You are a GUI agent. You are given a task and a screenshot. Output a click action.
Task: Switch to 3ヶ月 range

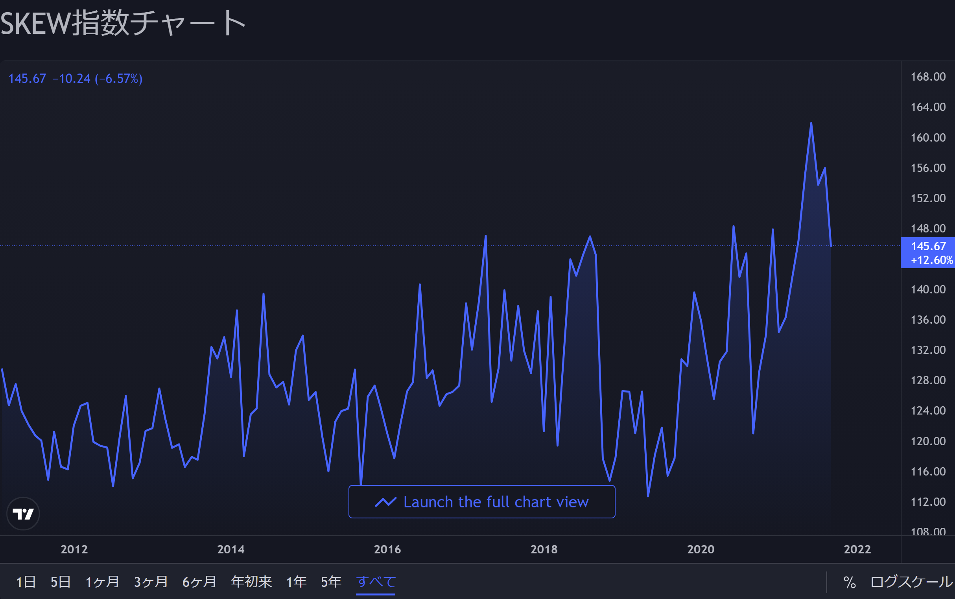[151, 582]
